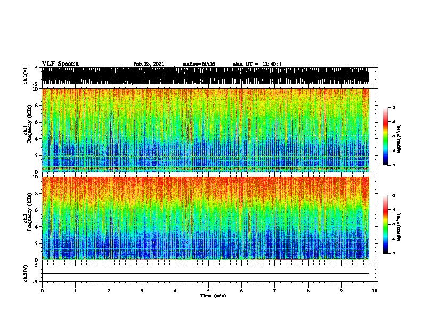Click the time axis tick label "5"

click(x=208, y=291)
